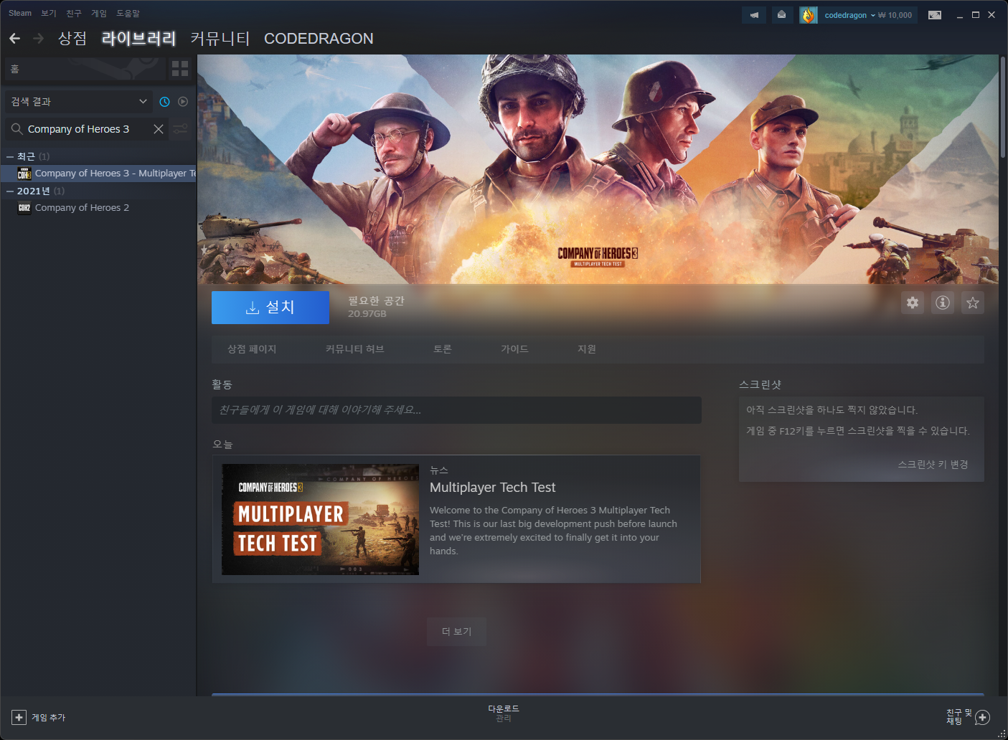This screenshot has width=1008, height=740.
Task: Click the 게임 추가 plus icon
Action: (19, 717)
